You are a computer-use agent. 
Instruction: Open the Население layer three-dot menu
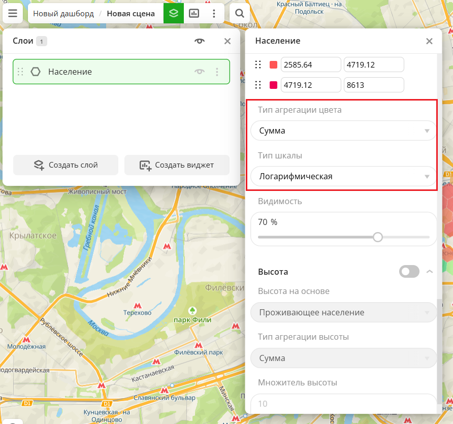pos(217,72)
